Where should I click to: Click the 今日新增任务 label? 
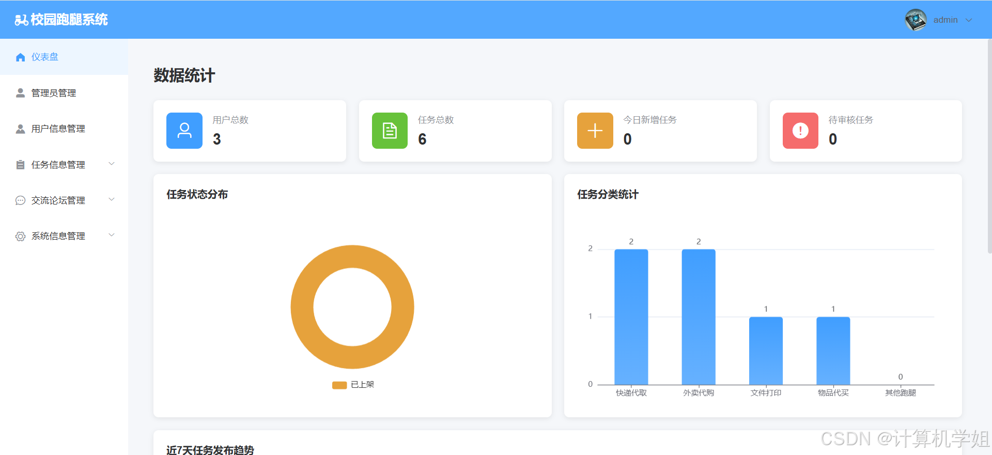650,120
